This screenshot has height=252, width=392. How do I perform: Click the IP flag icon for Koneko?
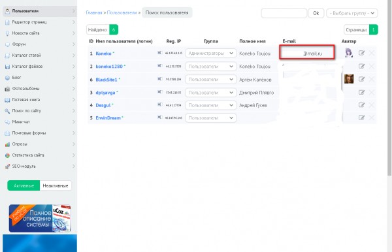tap(160, 53)
